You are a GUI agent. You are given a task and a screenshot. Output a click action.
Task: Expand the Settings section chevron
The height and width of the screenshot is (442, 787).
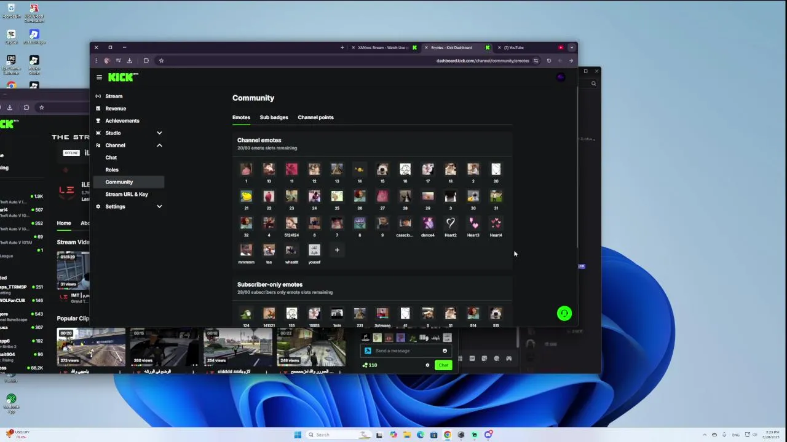pos(159,207)
